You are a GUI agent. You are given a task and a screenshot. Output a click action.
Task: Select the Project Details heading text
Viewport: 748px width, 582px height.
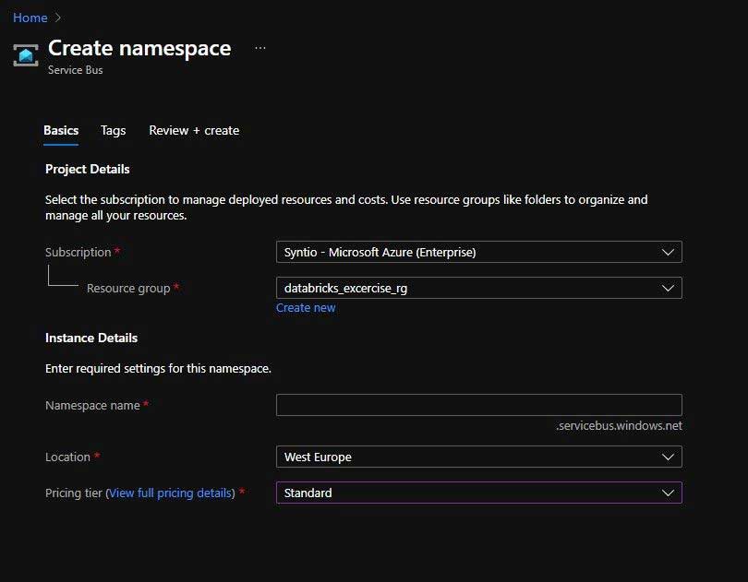click(88, 169)
